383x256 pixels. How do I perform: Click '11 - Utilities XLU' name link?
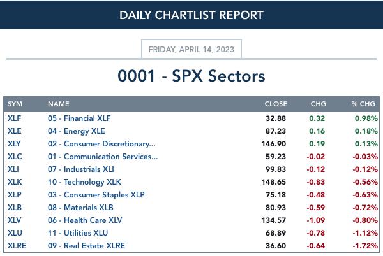(x=78, y=233)
